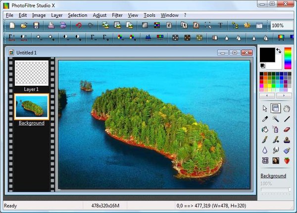Image resolution: width=297 pixels, height=213 pixels.
Task: Select the strawberry Nozzle tool
Action: 287,160
